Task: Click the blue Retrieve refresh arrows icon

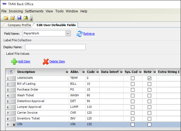Action: pos(80,34)
